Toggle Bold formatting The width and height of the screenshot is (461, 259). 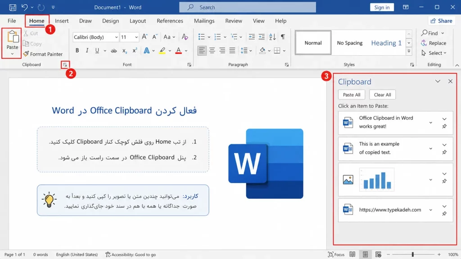coord(77,50)
